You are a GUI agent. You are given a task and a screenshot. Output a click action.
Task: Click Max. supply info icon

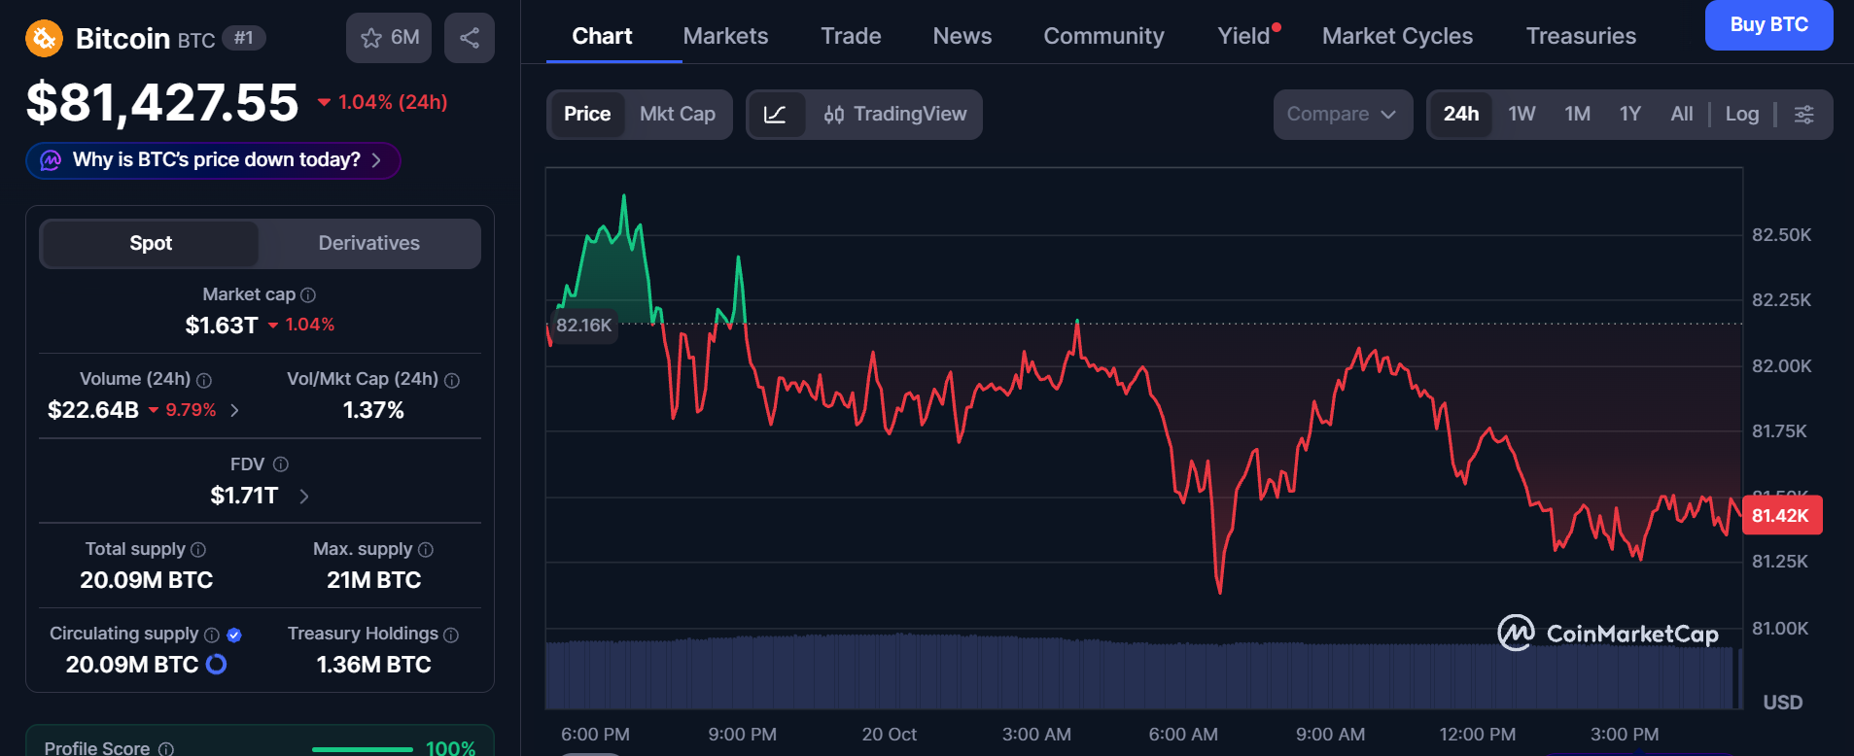pyautogui.click(x=426, y=549)
